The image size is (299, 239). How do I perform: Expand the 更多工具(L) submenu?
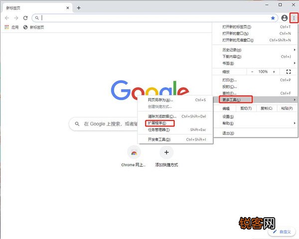coord(255,100)
